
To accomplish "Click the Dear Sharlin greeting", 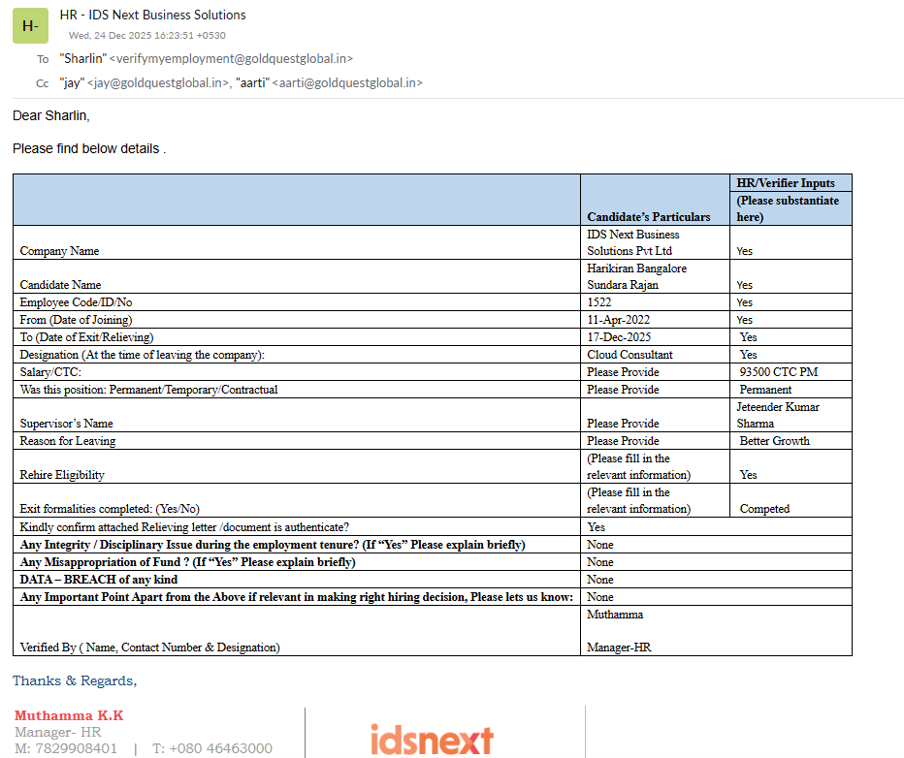I will (x=51, y=115).
